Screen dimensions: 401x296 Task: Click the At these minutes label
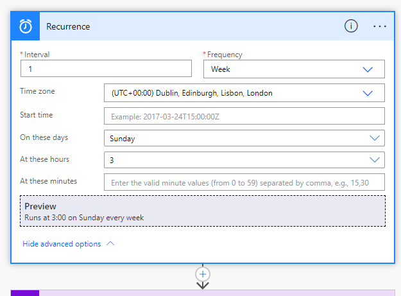(49, 181)
